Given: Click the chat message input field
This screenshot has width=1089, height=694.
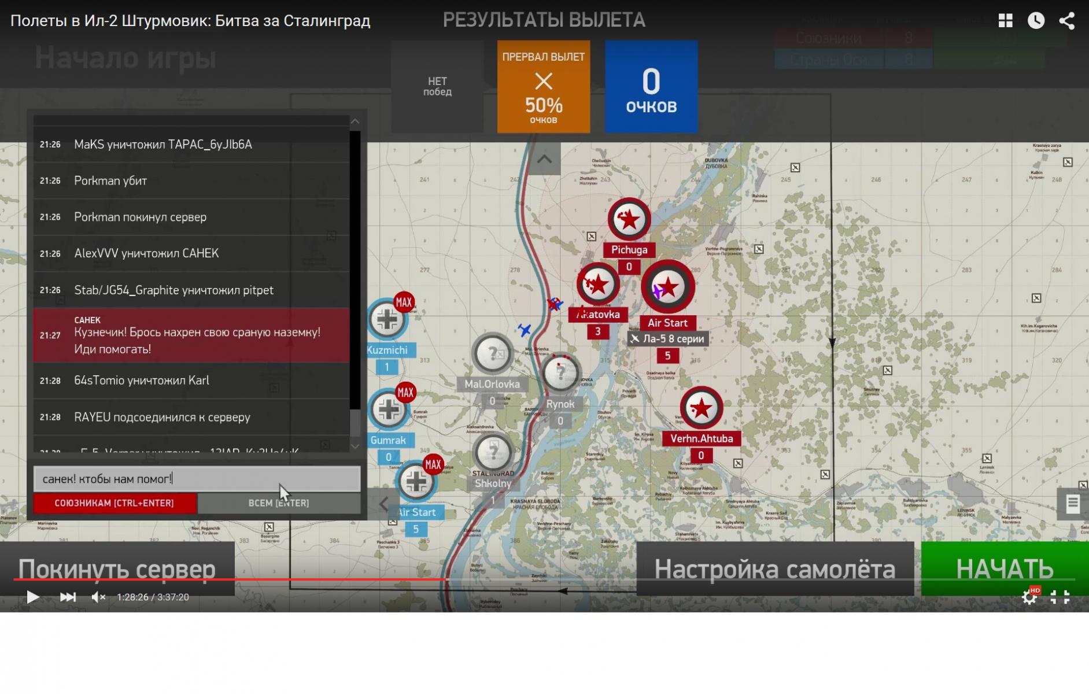Looking at the screenshot, I should 197,479.
